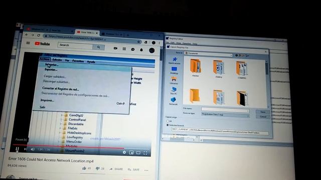Click the video title text
The width and height of the screenshot is (321, 180).
click(x=51, y=160)
